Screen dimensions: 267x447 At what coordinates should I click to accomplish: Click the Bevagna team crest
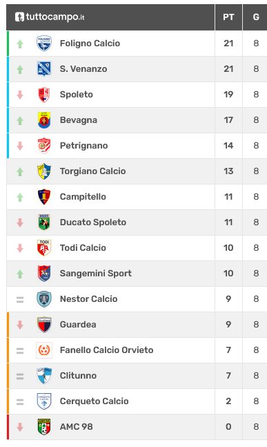[x=44, y=120]
